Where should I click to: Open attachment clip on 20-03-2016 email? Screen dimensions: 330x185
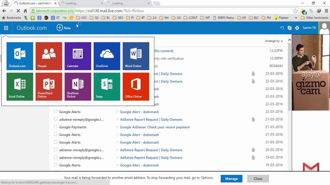coord(253,150)
